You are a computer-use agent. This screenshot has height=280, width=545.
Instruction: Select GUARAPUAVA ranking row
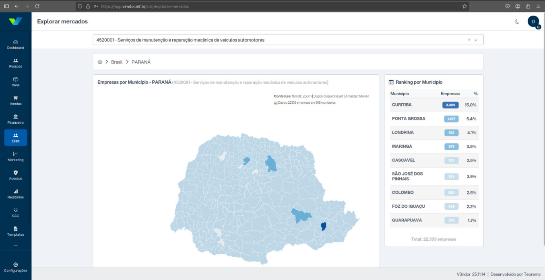[434, 220]
